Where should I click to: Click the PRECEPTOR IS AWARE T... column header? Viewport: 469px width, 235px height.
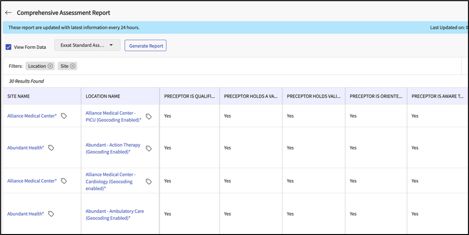[437, 96]
